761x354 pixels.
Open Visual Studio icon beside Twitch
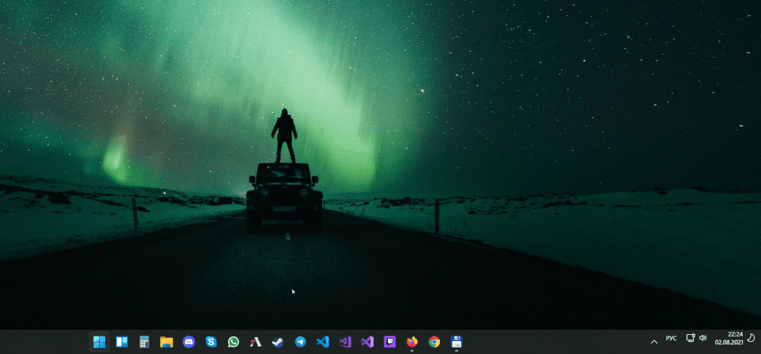368,342
